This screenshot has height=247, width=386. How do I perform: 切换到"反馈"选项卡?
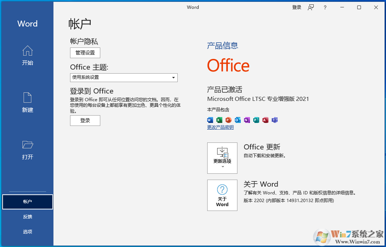point(27,216)
